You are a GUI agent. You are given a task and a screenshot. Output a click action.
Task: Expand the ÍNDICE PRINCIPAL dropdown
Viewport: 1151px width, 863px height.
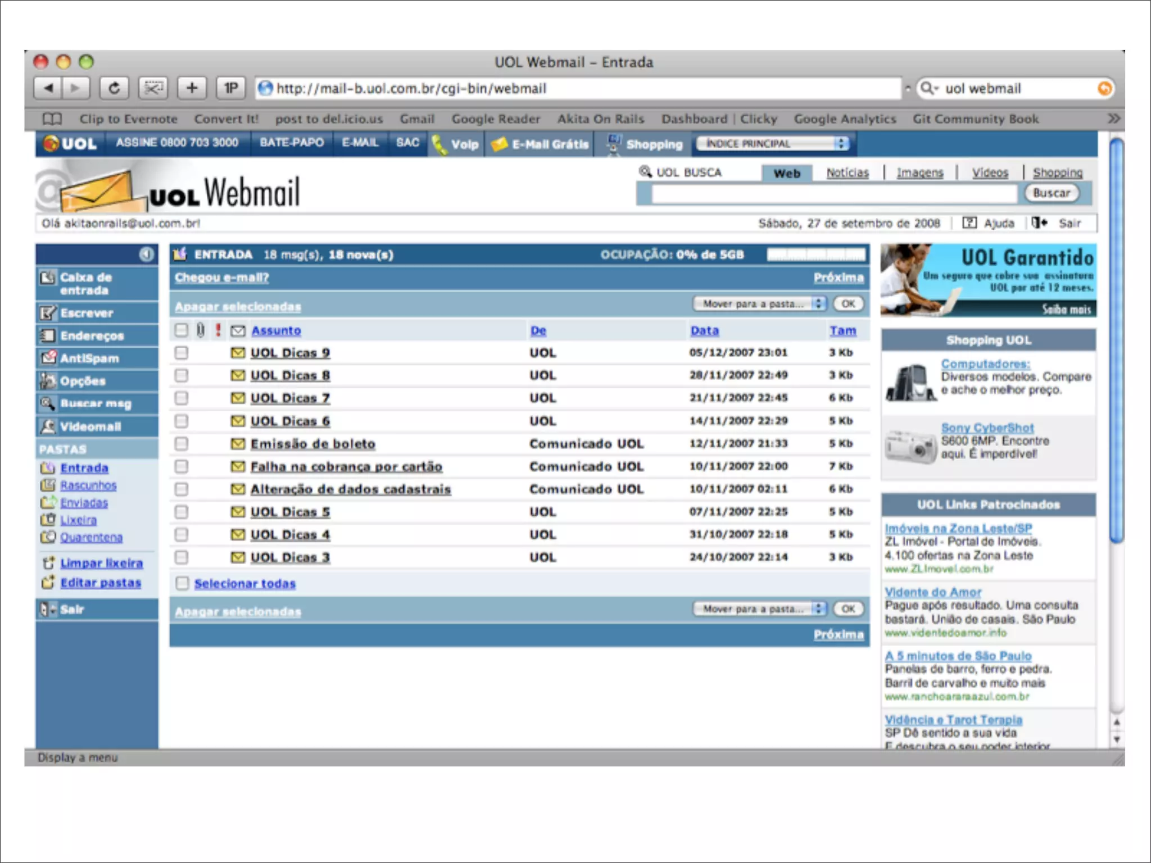coord(773,144)
